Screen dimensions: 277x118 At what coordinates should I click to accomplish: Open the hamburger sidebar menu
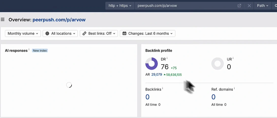tap(3, 19)
